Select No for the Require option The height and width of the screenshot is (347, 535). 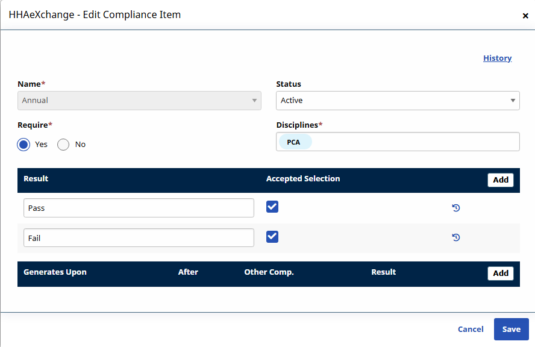(63, 145)
